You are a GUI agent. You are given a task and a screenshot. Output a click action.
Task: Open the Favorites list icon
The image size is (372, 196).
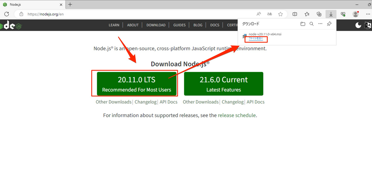click(307, 14)
